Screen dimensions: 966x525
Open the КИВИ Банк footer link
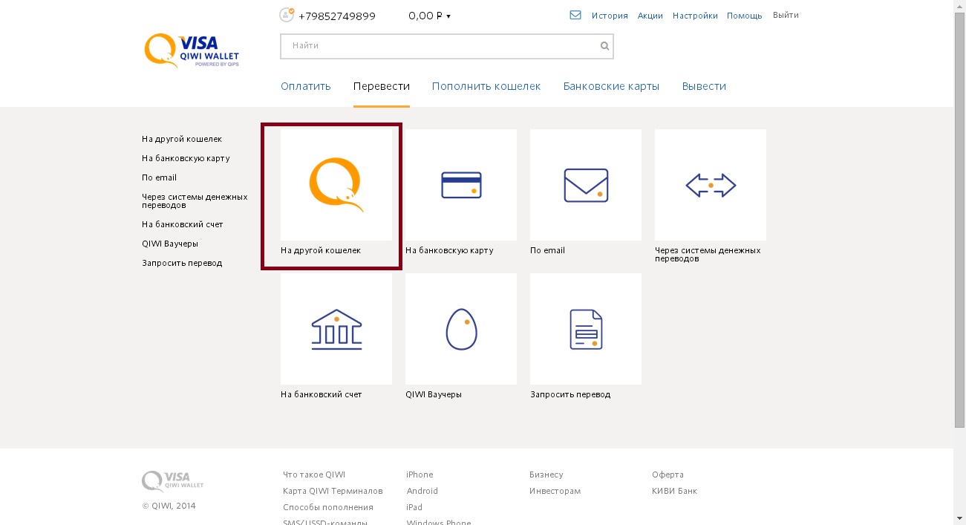pos(674,491)
